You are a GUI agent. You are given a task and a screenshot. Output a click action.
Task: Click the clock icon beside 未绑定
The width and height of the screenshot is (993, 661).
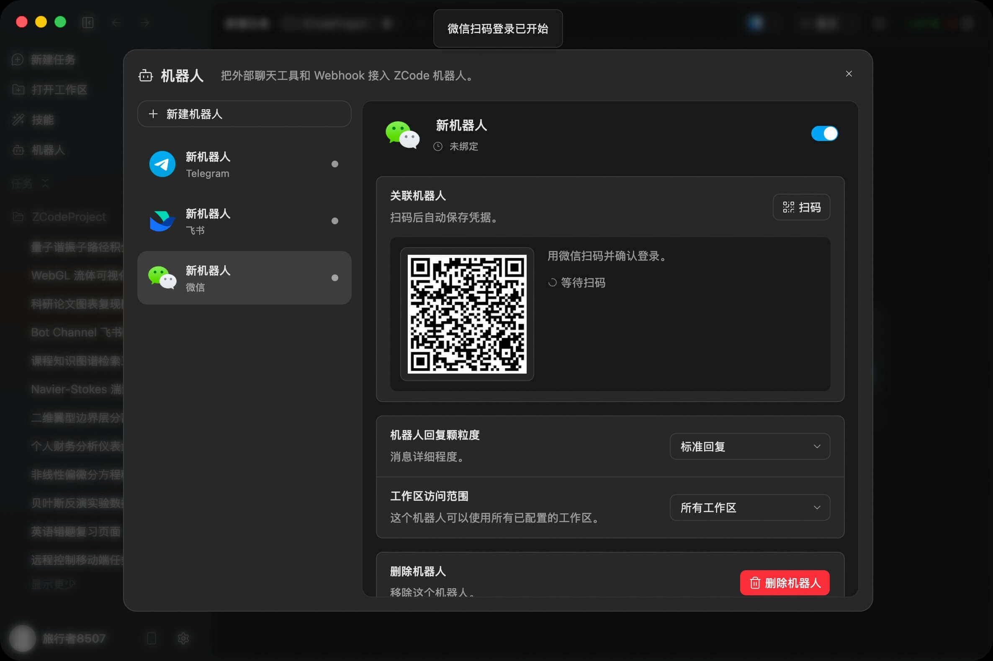(438, 146)
